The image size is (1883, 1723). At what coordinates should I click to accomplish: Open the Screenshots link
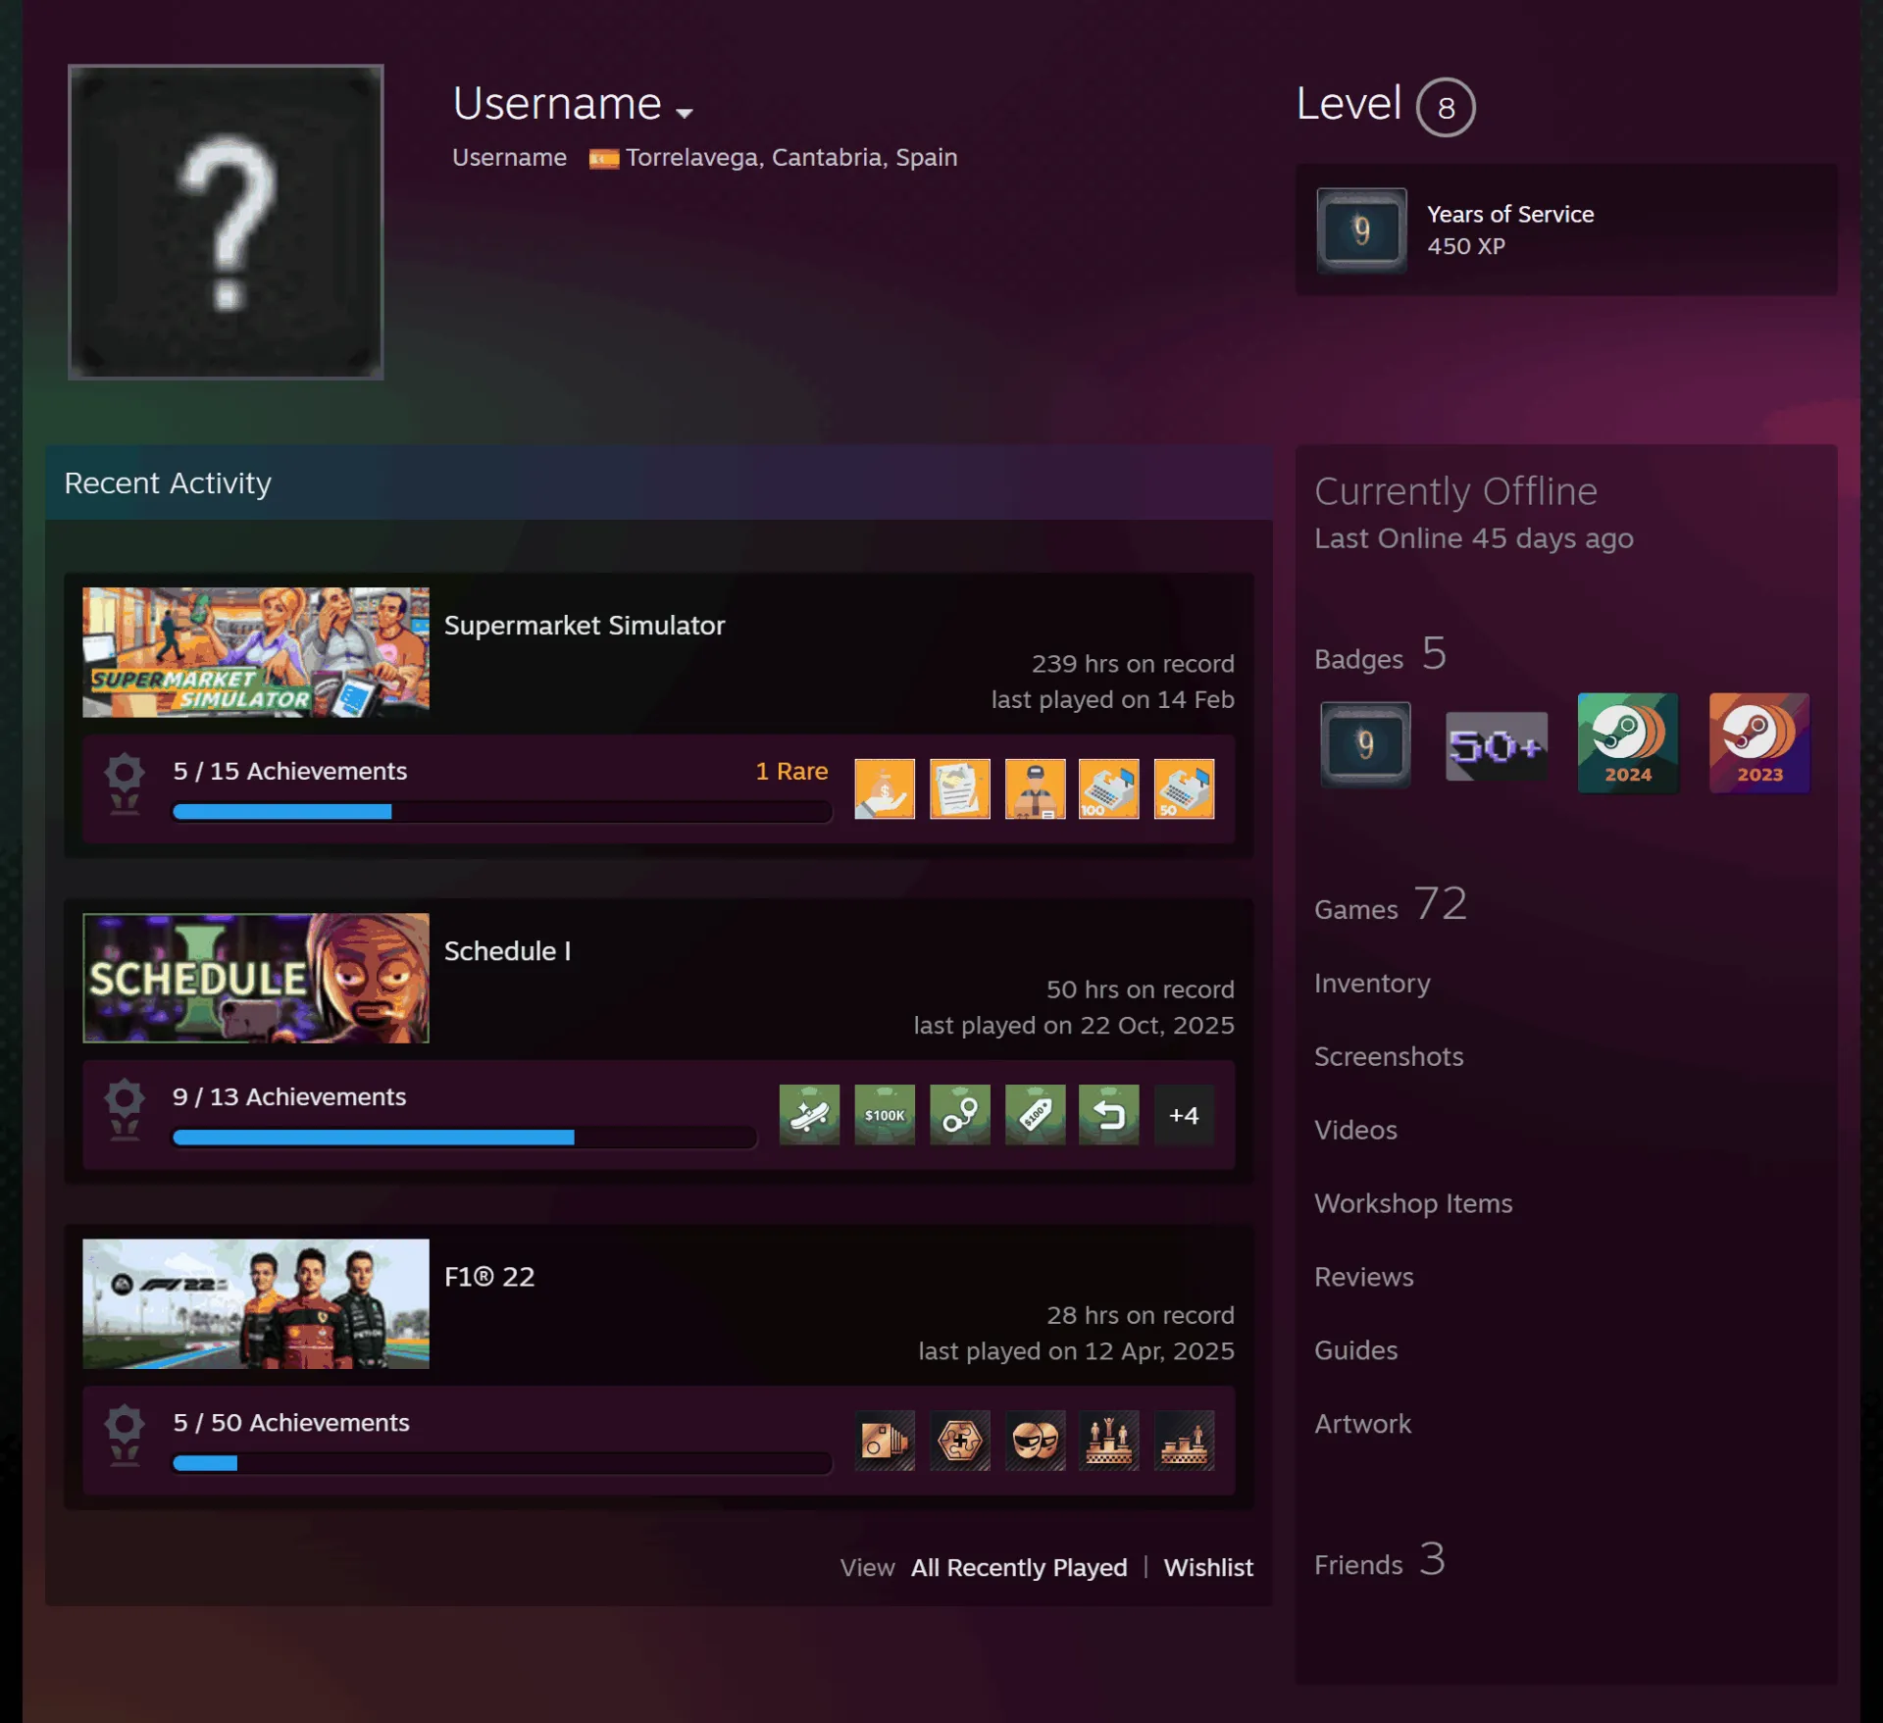point(1389,1056)
